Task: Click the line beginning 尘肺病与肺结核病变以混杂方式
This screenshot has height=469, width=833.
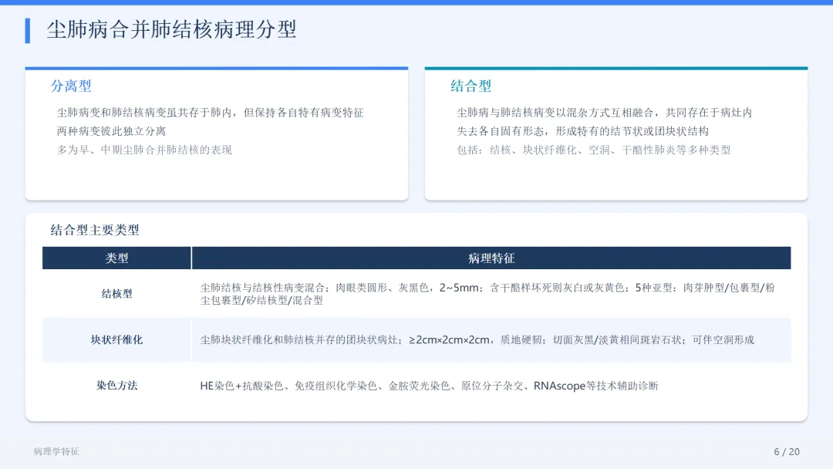Action: pyautogui.click(x=605, y=113)
